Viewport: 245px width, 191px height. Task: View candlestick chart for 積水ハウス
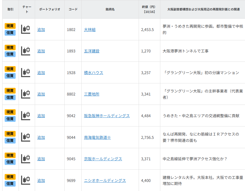tap(26, 72)
